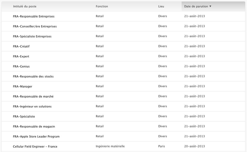Click the Date de parution column header

(x=196, y=6)
